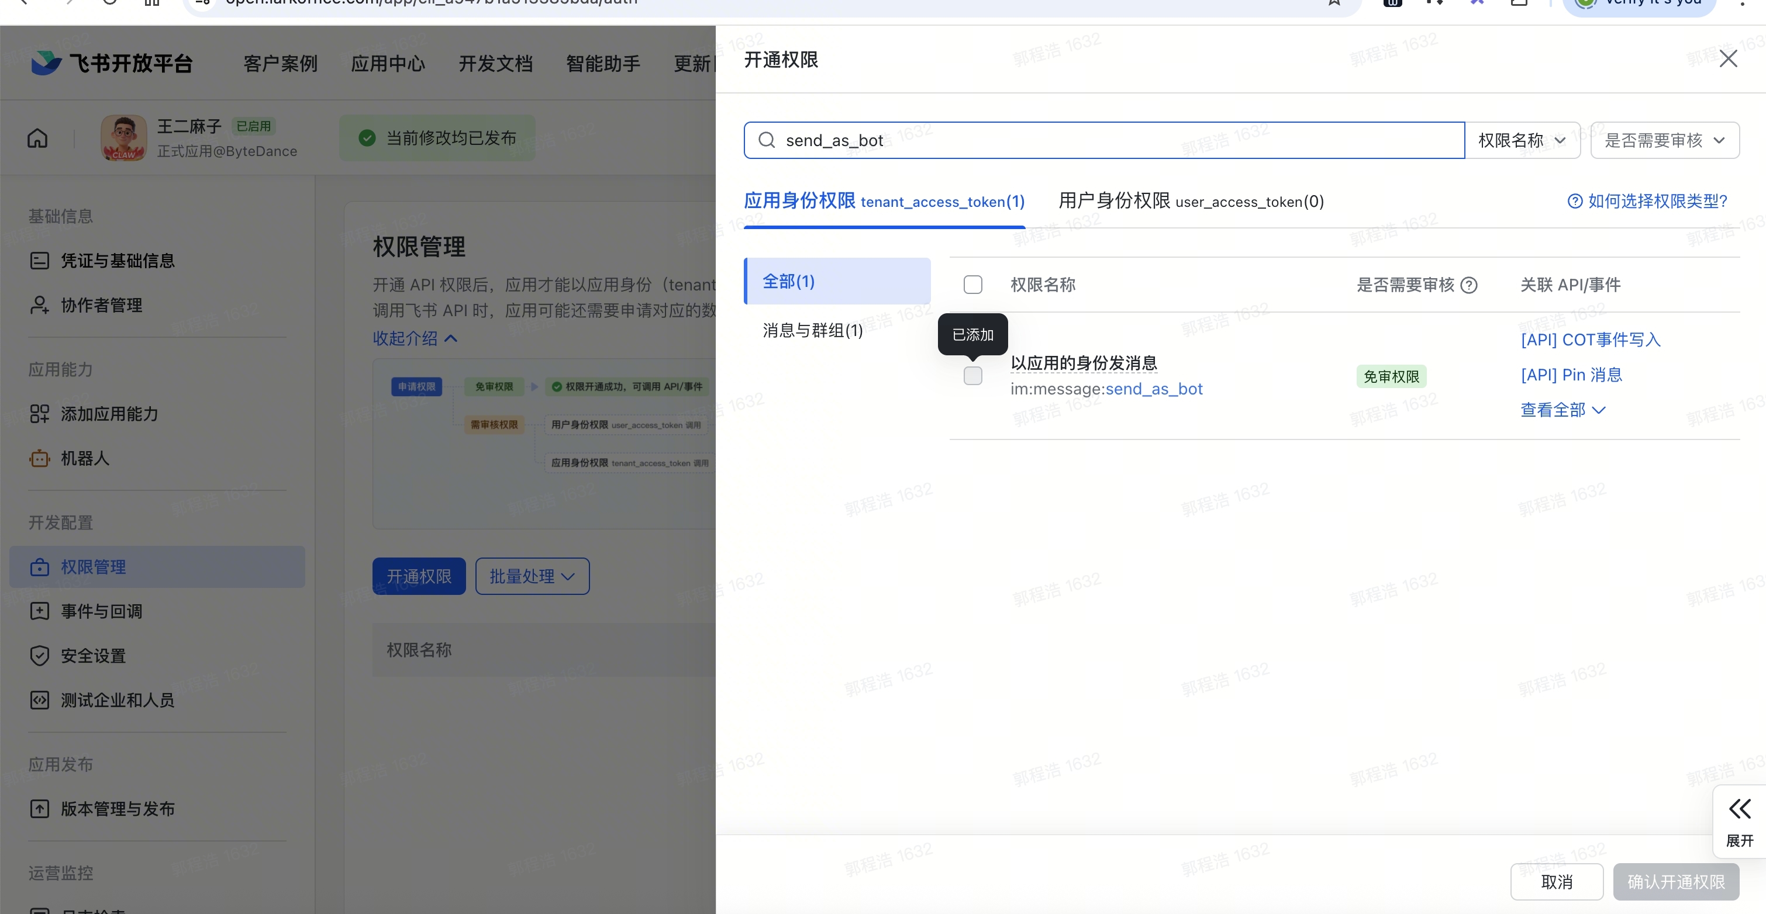Collapse the intro with 收起介绍

(415, 338)
